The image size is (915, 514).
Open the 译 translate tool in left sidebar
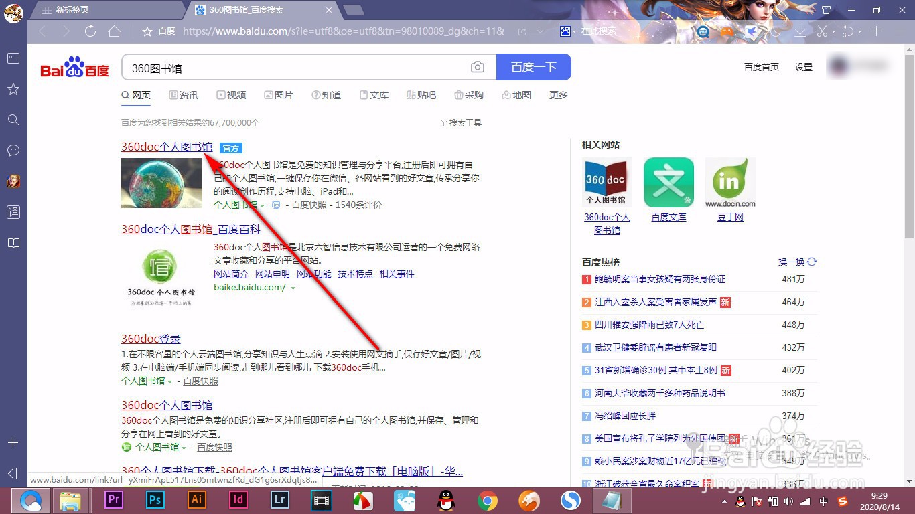[13, 211]
